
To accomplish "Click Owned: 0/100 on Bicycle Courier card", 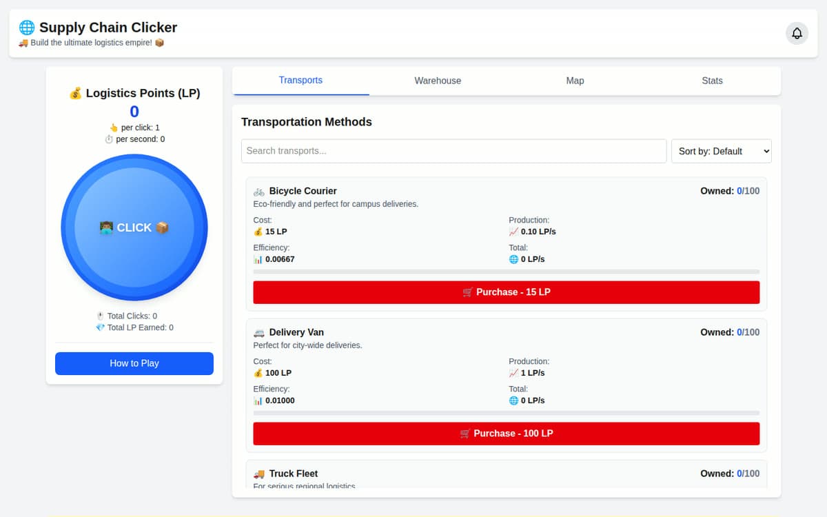I will tap(730, 191).
